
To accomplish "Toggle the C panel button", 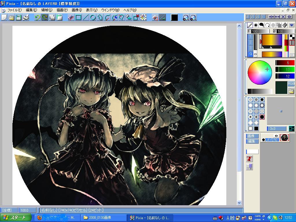I will 253,17.
